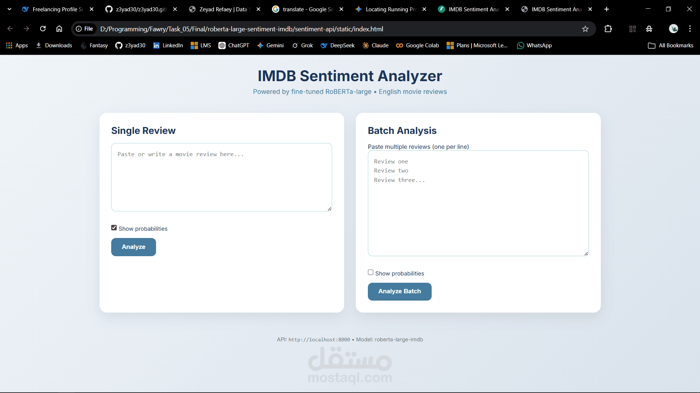The height and width of the screenshot is (393, 700).
Task: Open the QR code toolbar icon
Action: (x=633, y=29)
